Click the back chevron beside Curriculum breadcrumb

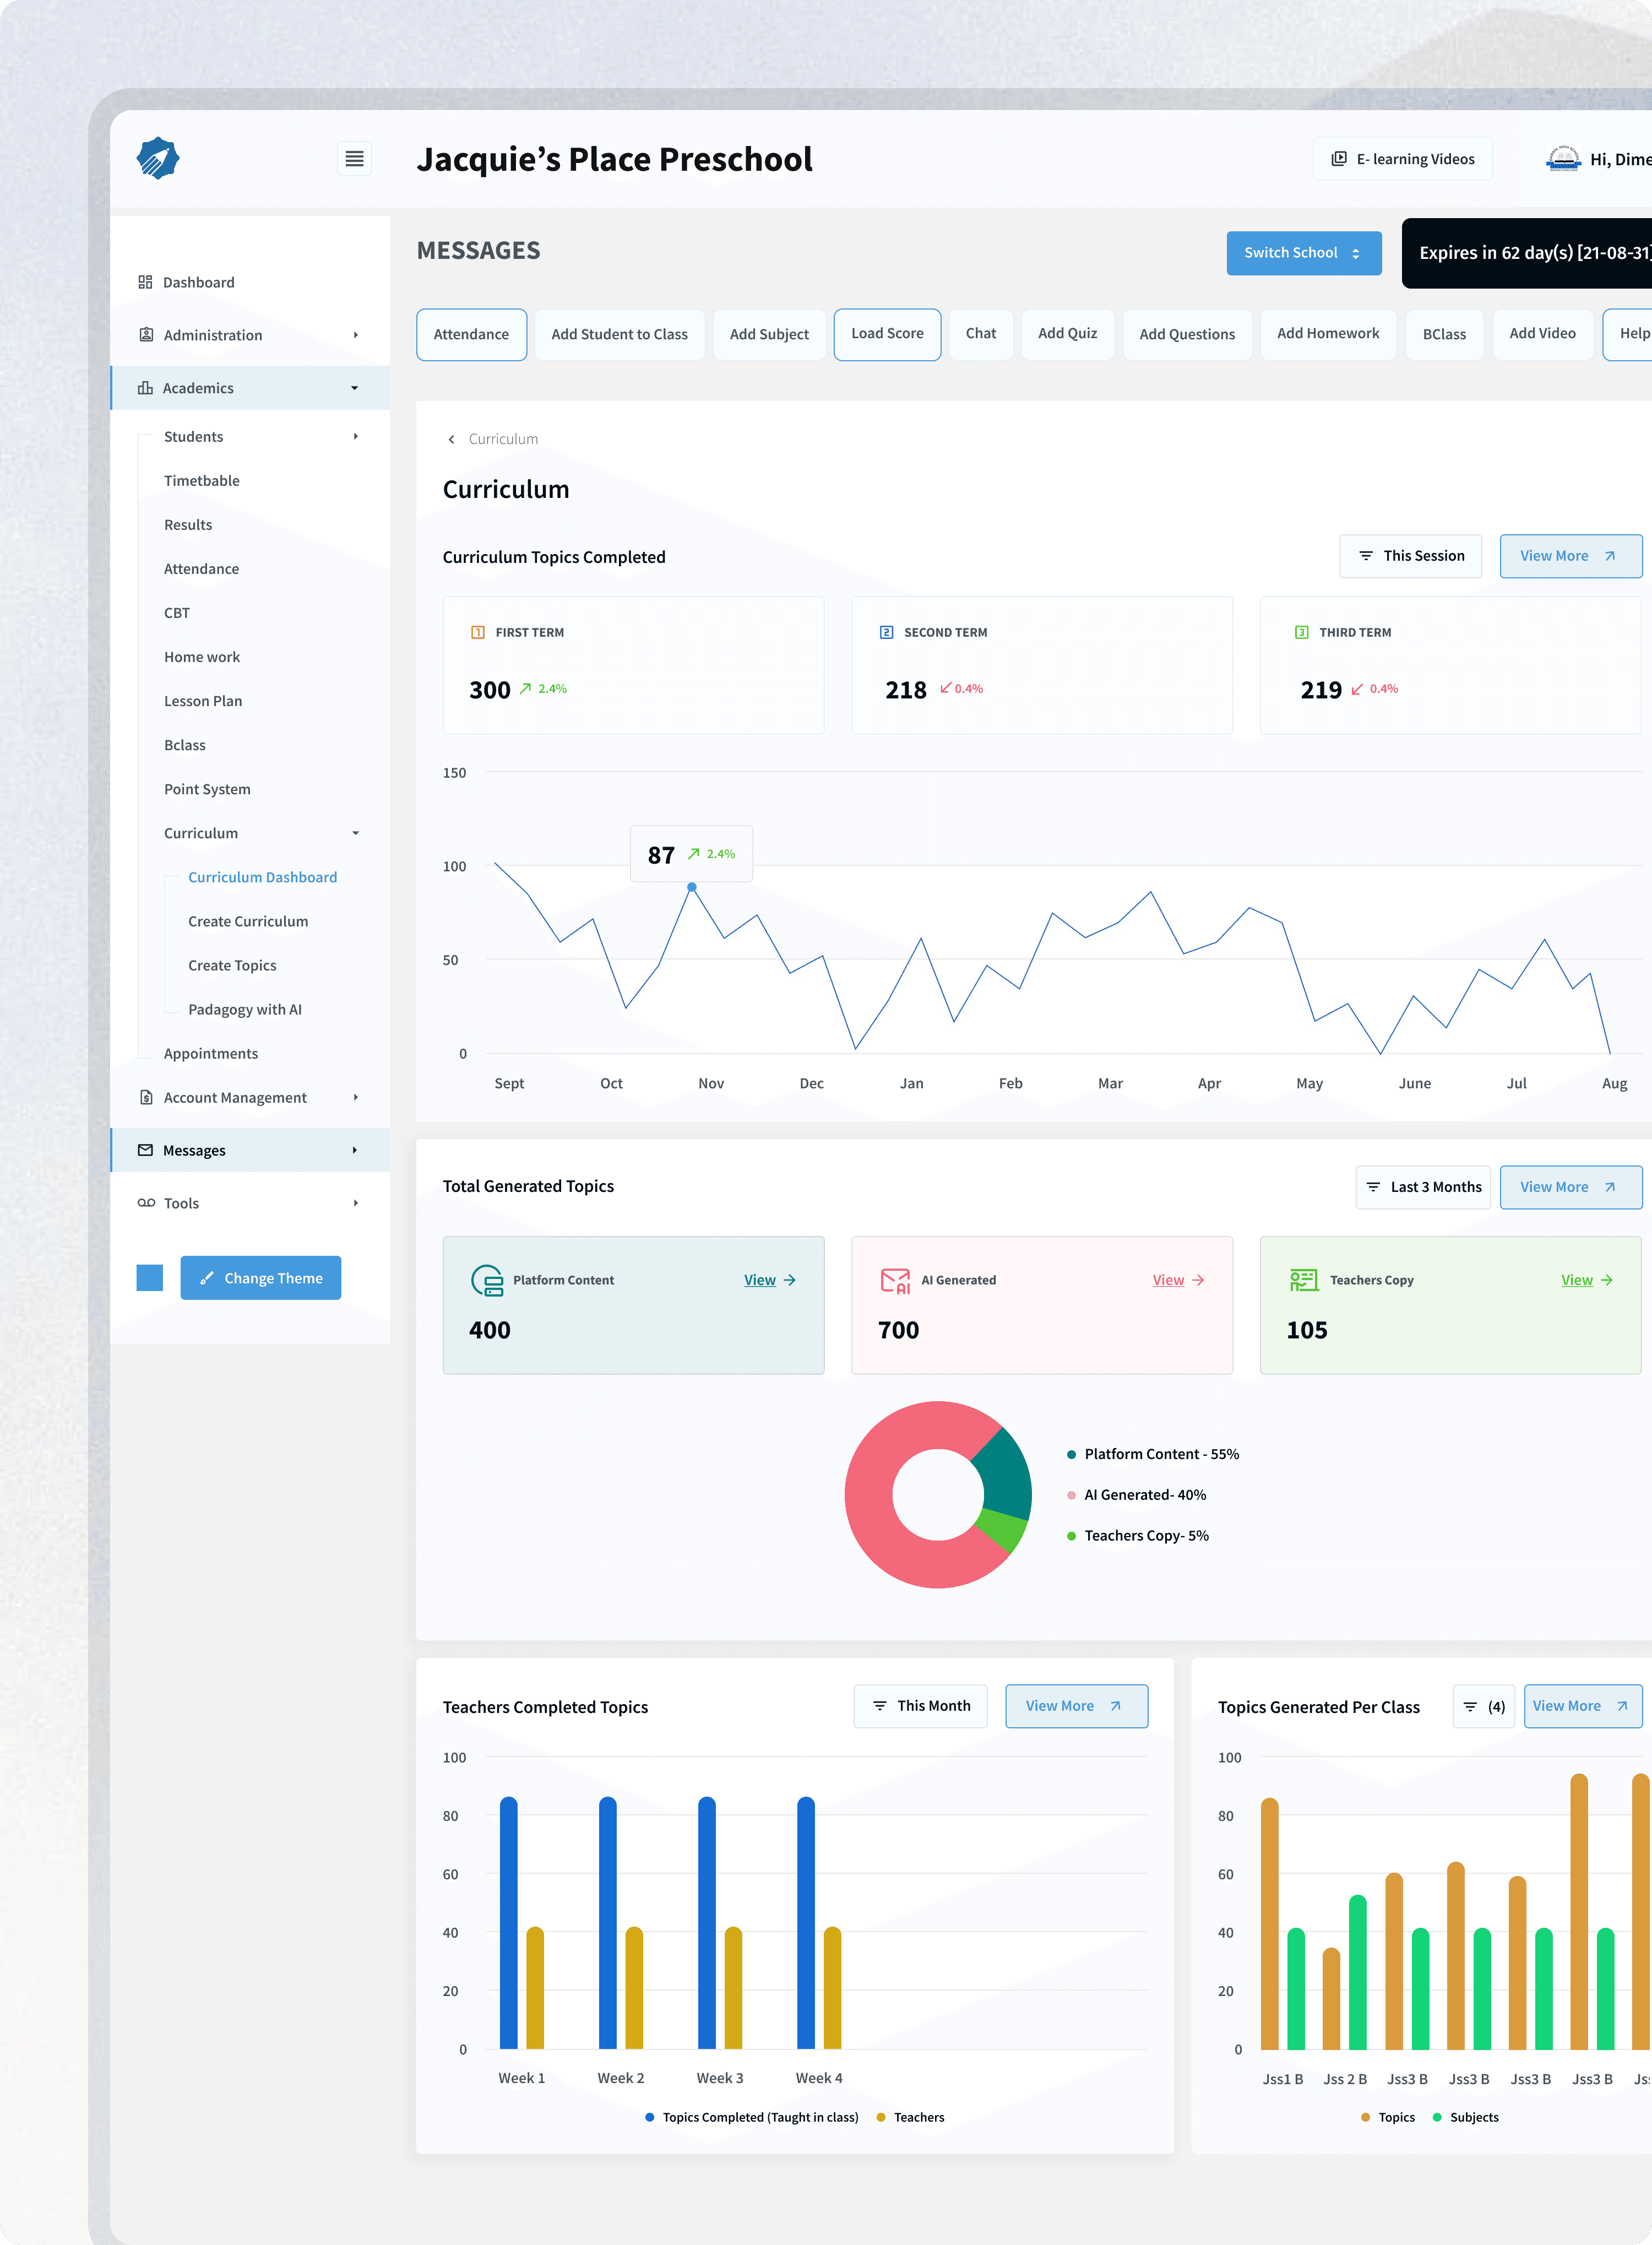pyautogui.click(x=452, y=439)
